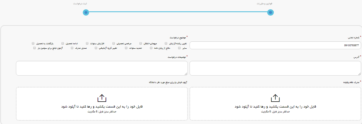Check the تمدید سنوات checkbox
Viewport: 362px width, 124px height.
pos(126,48)
